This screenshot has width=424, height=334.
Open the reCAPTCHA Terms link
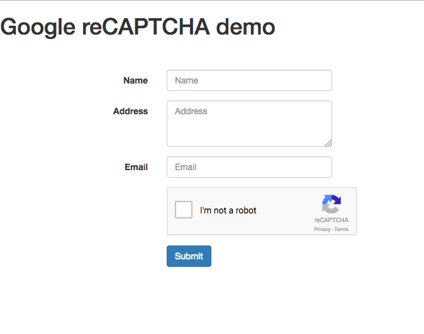point(341,229)
